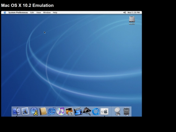176x132 pixels.
Task: Click the MacOS drive label text
Action: pyautogui.click(x=132, y=24)
